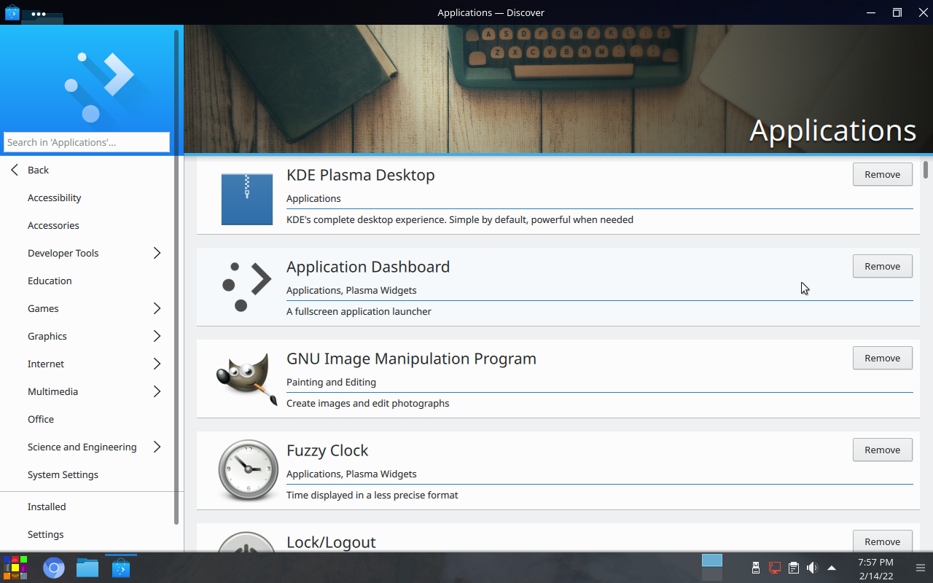
Task: Select the Developer Tools category label
Action: tap(63, 253)
